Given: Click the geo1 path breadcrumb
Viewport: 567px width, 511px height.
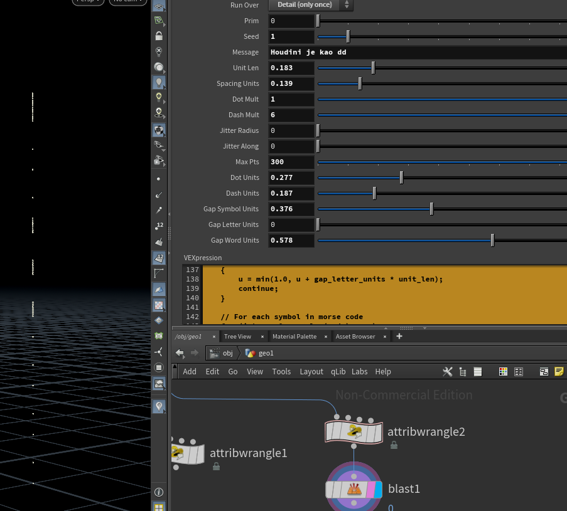Looking at the screenshot, I should [260, 353].
